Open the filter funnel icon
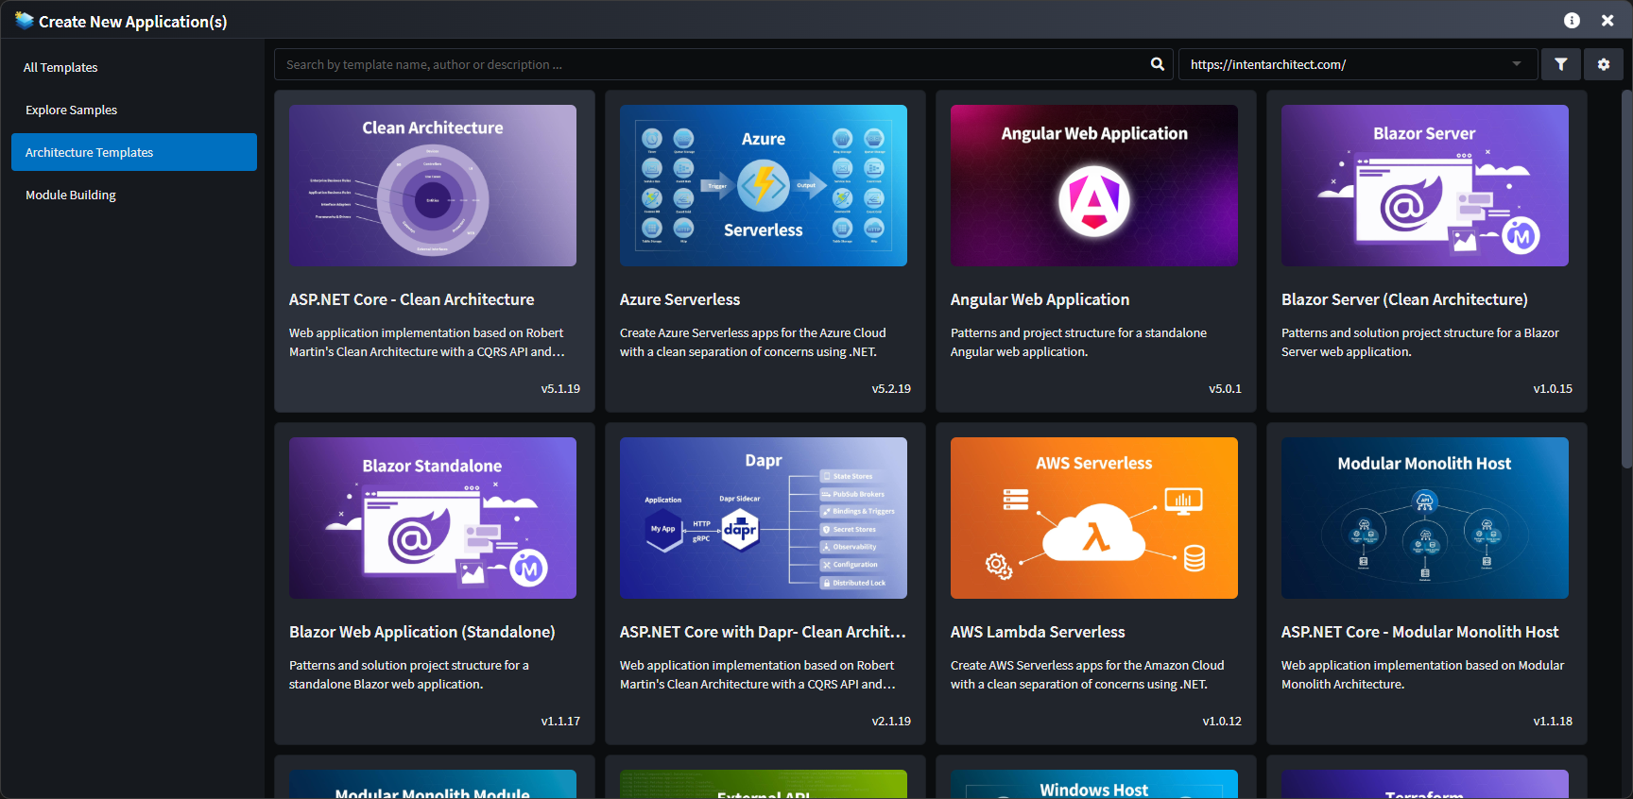The image size is (1633, 799). pos(1561,64)
